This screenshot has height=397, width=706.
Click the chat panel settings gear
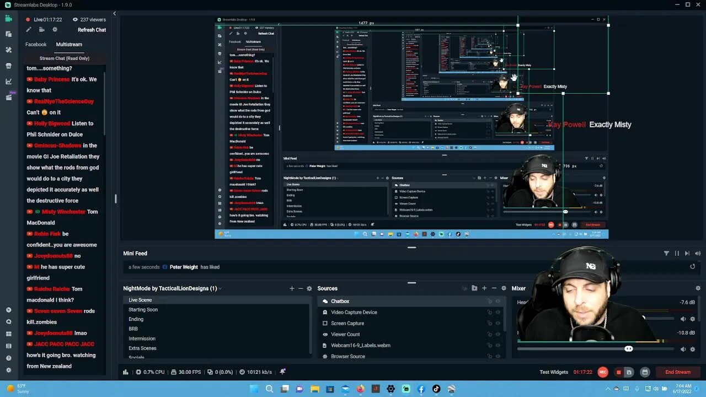point(55,30)
